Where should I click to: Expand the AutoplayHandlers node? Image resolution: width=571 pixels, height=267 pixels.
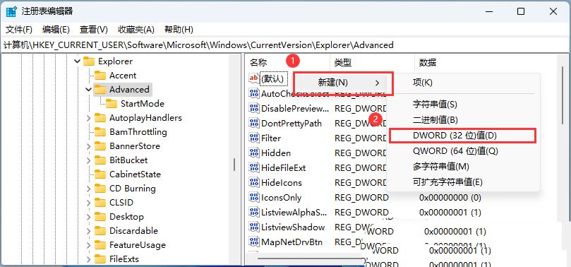point(88,118)
